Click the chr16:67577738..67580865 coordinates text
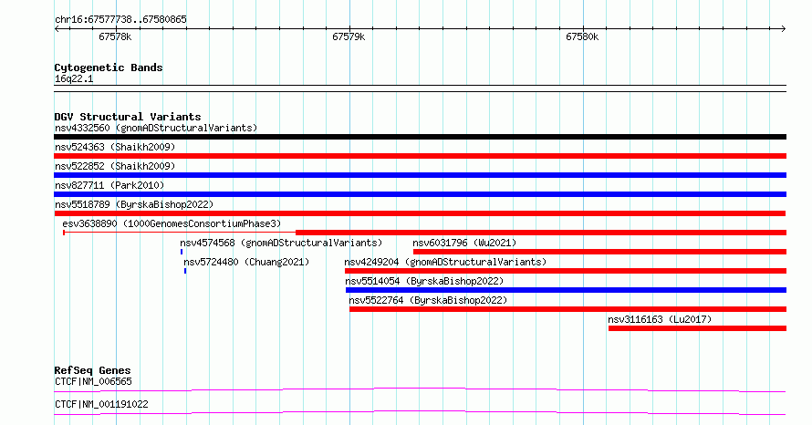 tap(120, 20)
